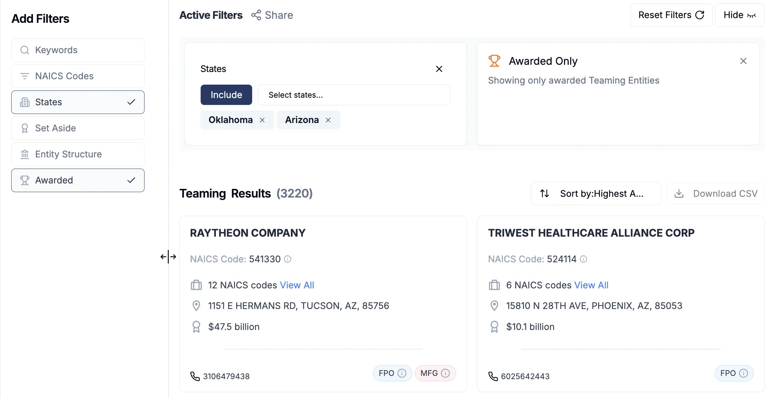Click the Hide button label
Image resolution: width=773 pixels, height=398 pixels.
click(x=734, y=15)
